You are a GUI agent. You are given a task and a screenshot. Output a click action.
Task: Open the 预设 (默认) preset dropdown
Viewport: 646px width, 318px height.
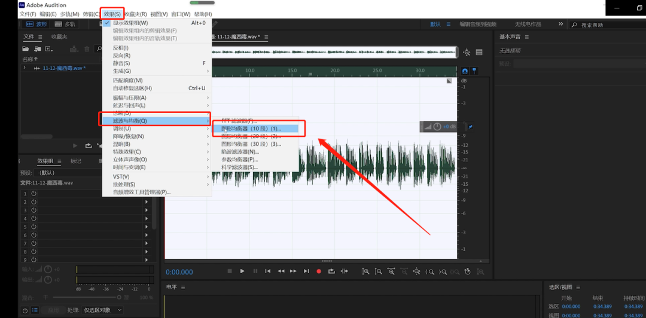point(68,173)
